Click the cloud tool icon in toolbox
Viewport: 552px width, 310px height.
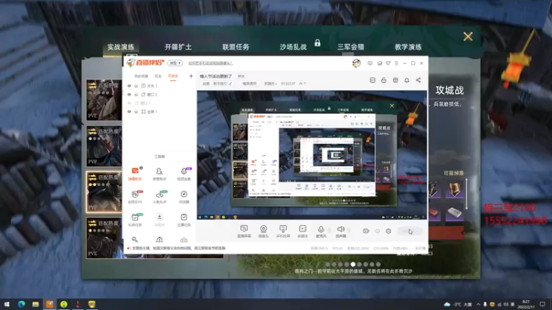184,240
